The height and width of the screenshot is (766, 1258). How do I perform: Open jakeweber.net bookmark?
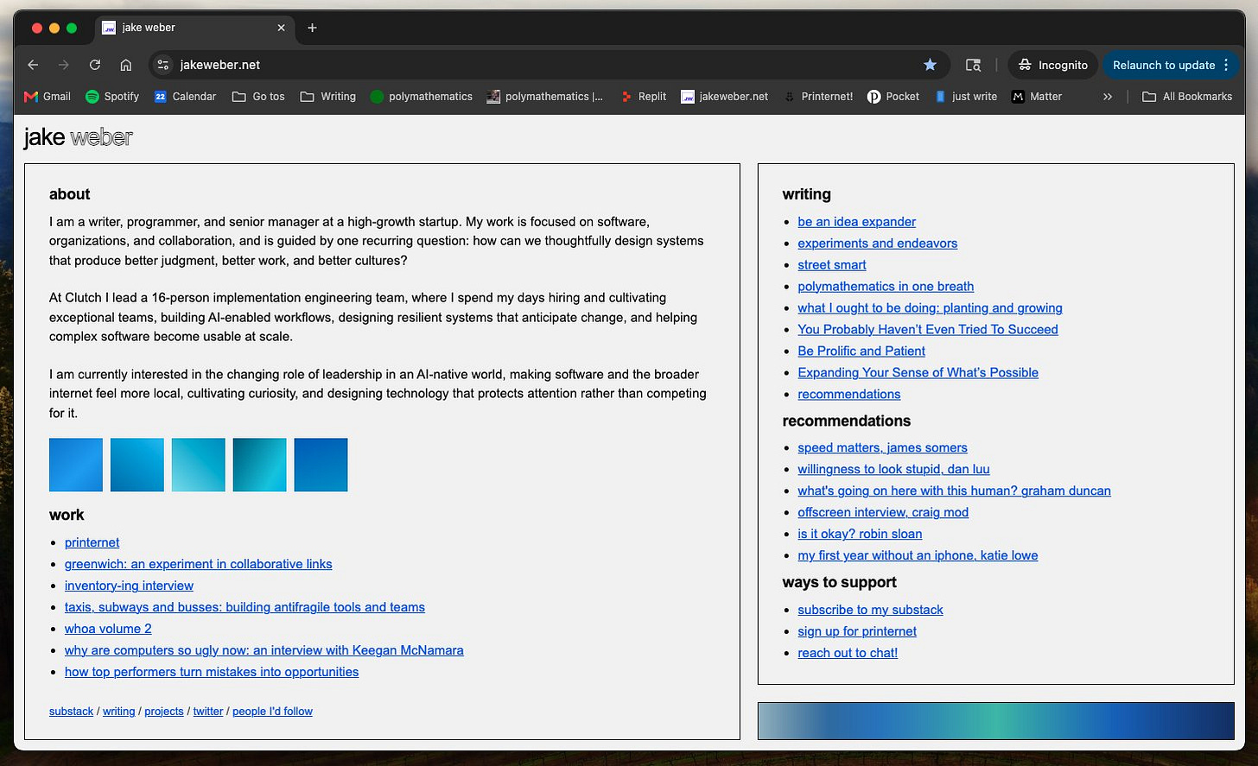[724, 97]
